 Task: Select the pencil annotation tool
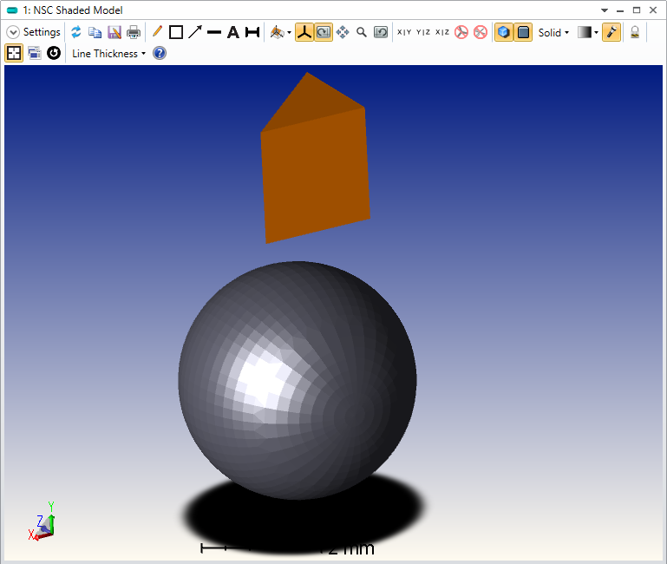coord(157,32)
